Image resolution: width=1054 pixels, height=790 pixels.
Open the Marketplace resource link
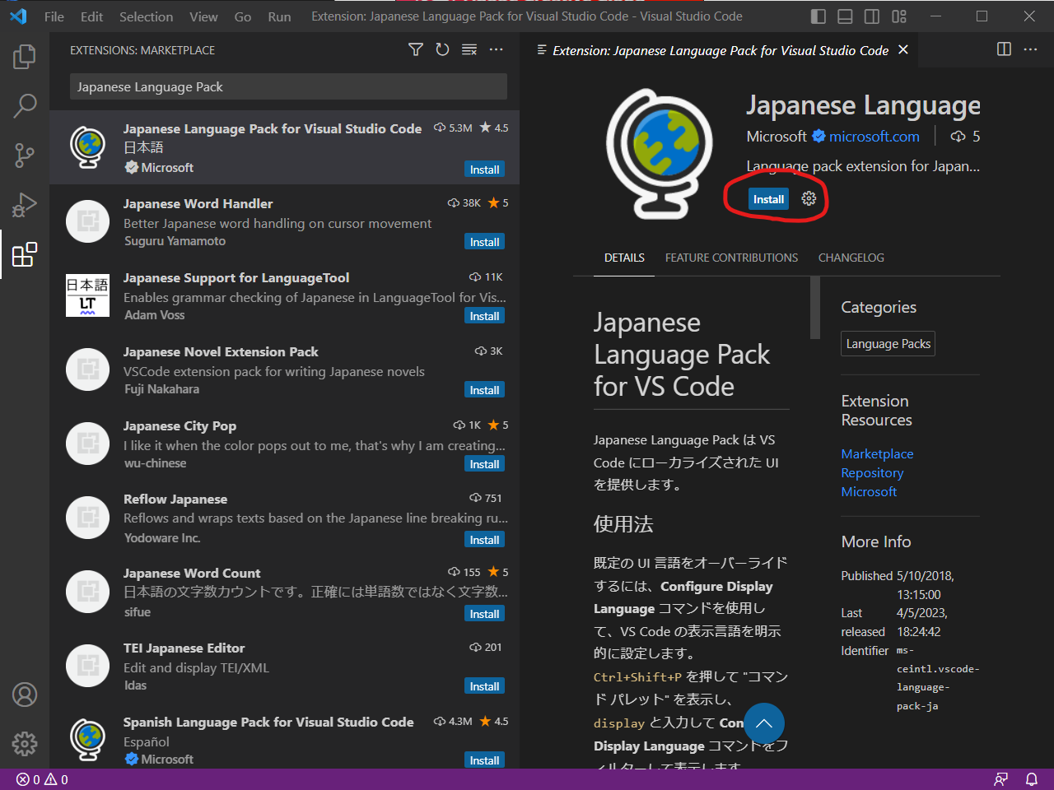(x=877, y=453)
